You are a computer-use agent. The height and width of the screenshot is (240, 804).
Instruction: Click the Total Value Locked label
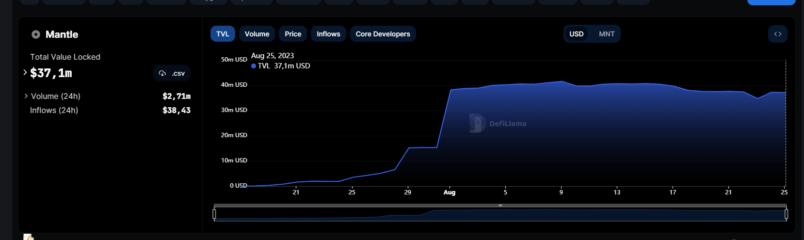[65, 57]
